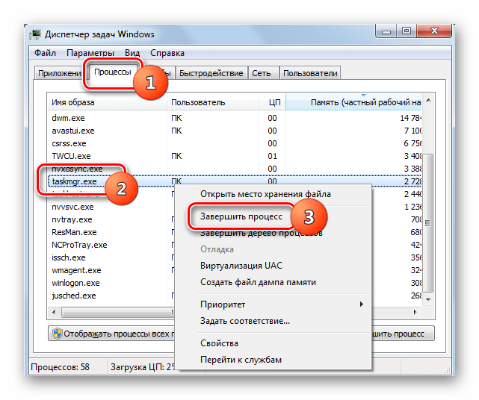Sort by ЦП column header
Image resolution: width=479 pixels, height=400 pixels.
[272, 102]
